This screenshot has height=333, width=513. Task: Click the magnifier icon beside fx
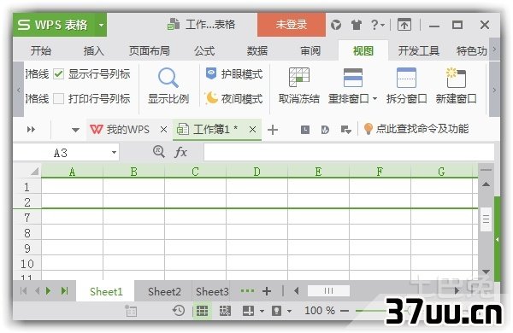pyautogui.click(x=159, y=152)
